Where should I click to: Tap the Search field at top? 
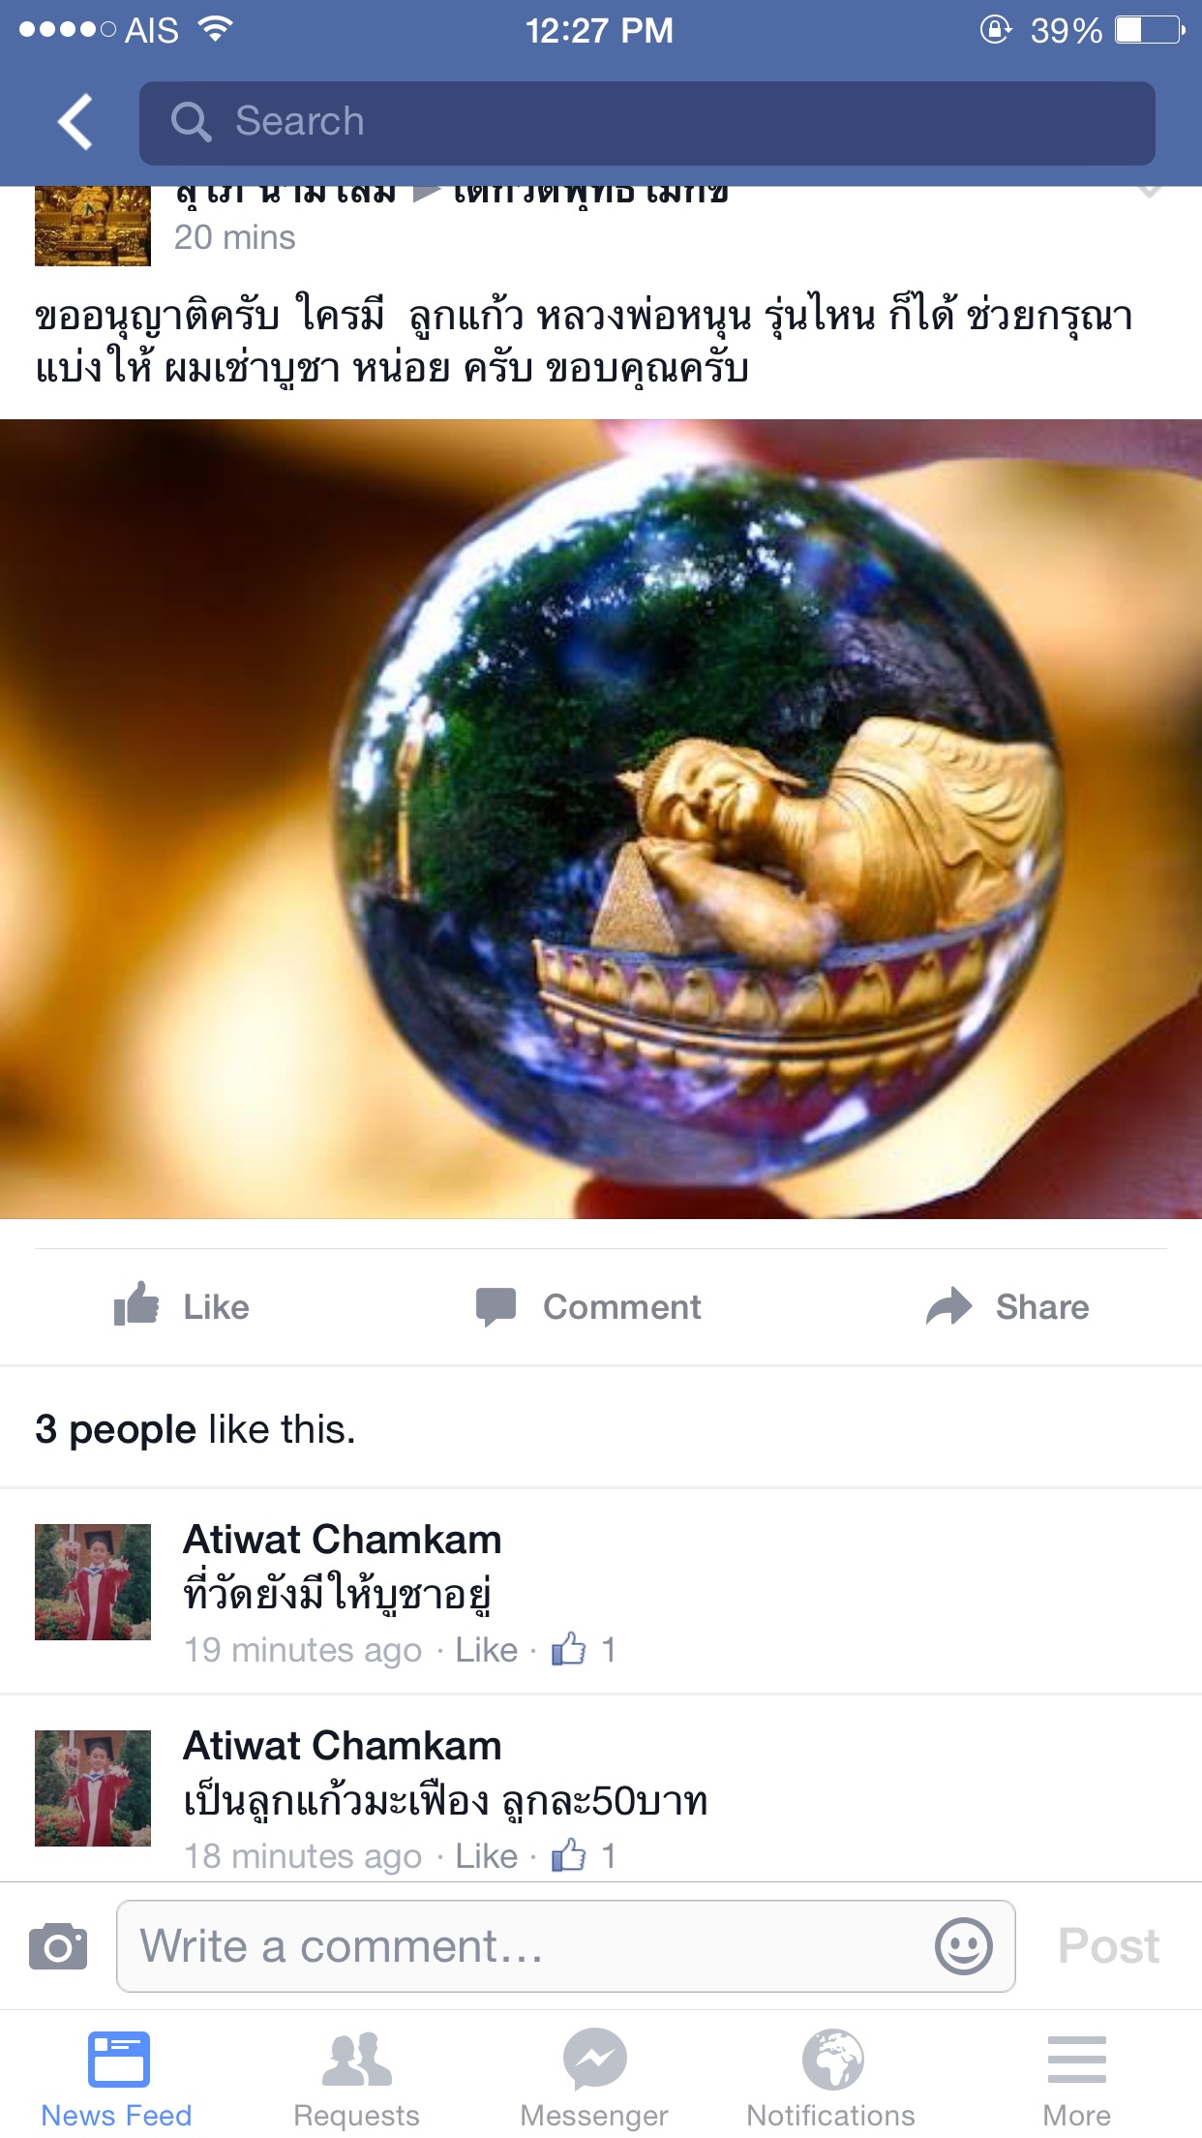[x=647, y=123]
